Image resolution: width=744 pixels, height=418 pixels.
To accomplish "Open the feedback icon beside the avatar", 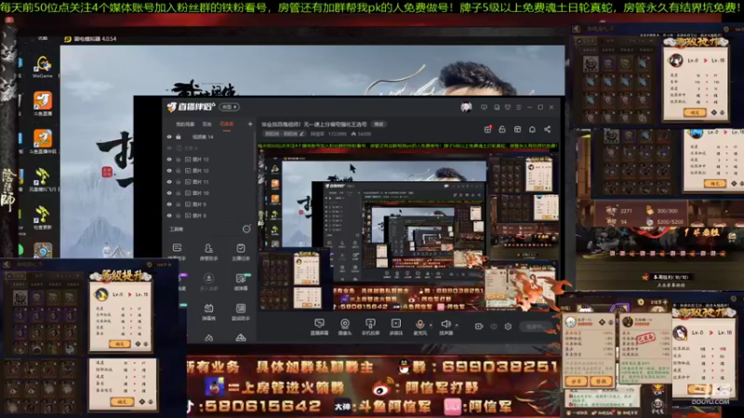I will [484, 108].
